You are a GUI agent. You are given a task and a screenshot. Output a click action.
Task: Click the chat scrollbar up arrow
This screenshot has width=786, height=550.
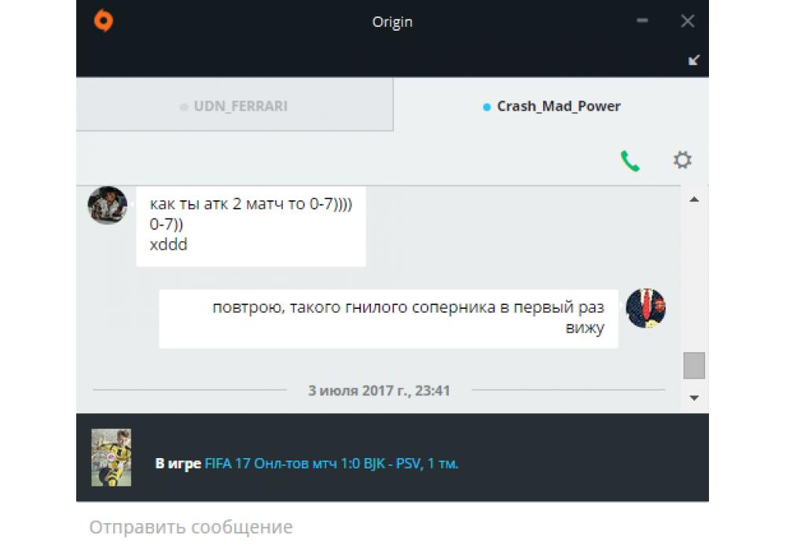[694, 200]
